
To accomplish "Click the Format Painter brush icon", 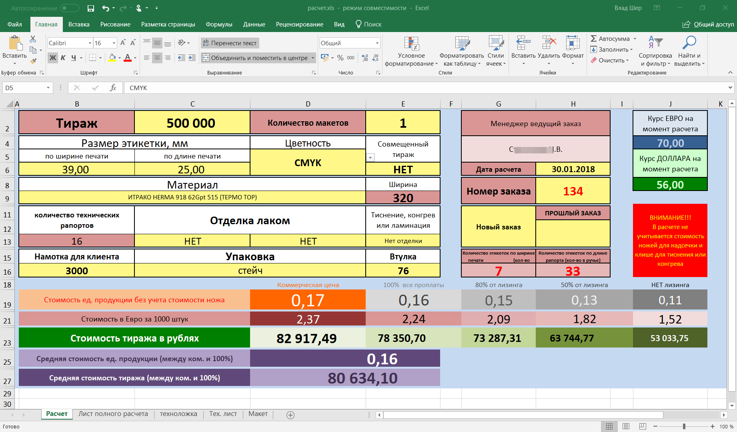I will (33, 61).
